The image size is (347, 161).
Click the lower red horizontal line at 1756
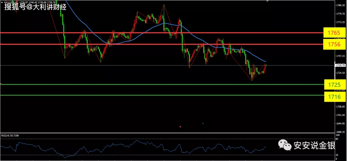(161, 44)
